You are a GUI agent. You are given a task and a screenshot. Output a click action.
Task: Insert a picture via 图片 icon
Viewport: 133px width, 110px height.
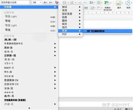pyautogui.click(x=118, y=3)
